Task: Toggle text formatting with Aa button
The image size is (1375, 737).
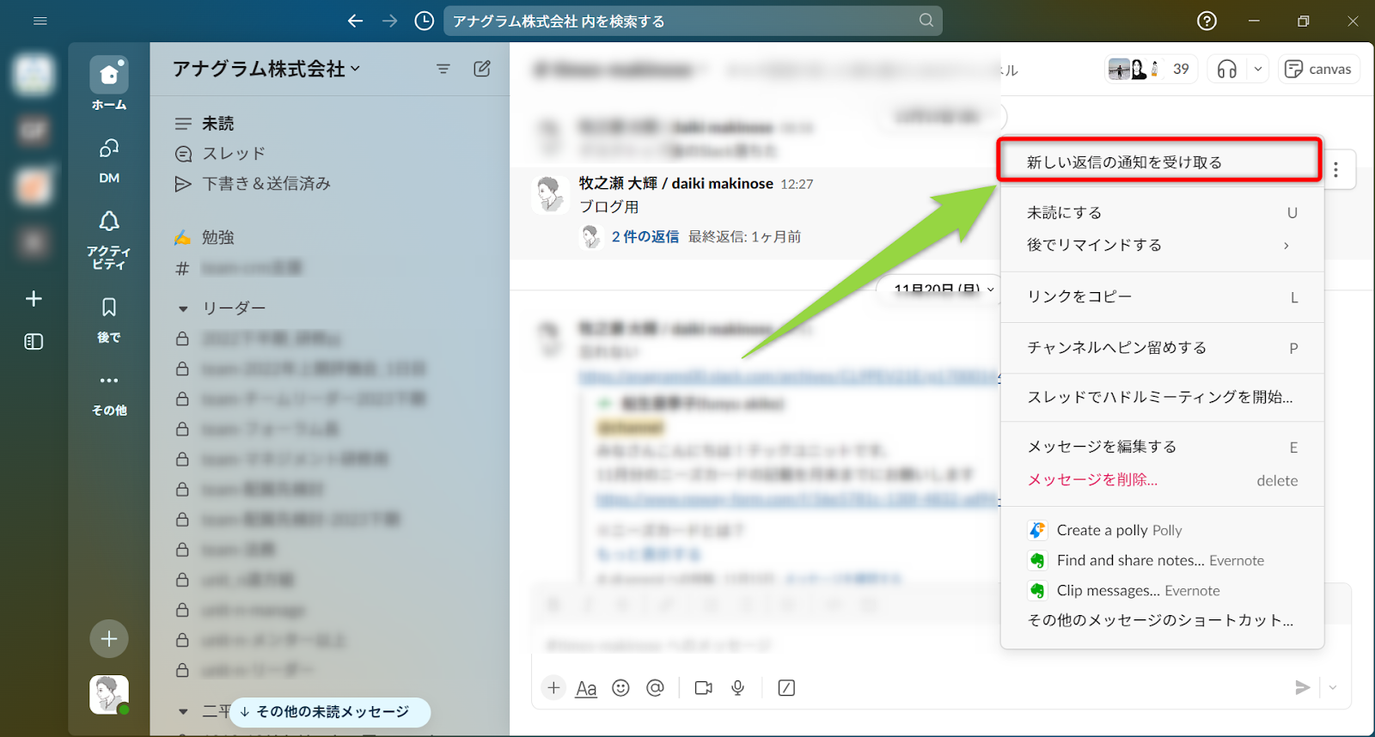Action: click(x=586, y=688)
